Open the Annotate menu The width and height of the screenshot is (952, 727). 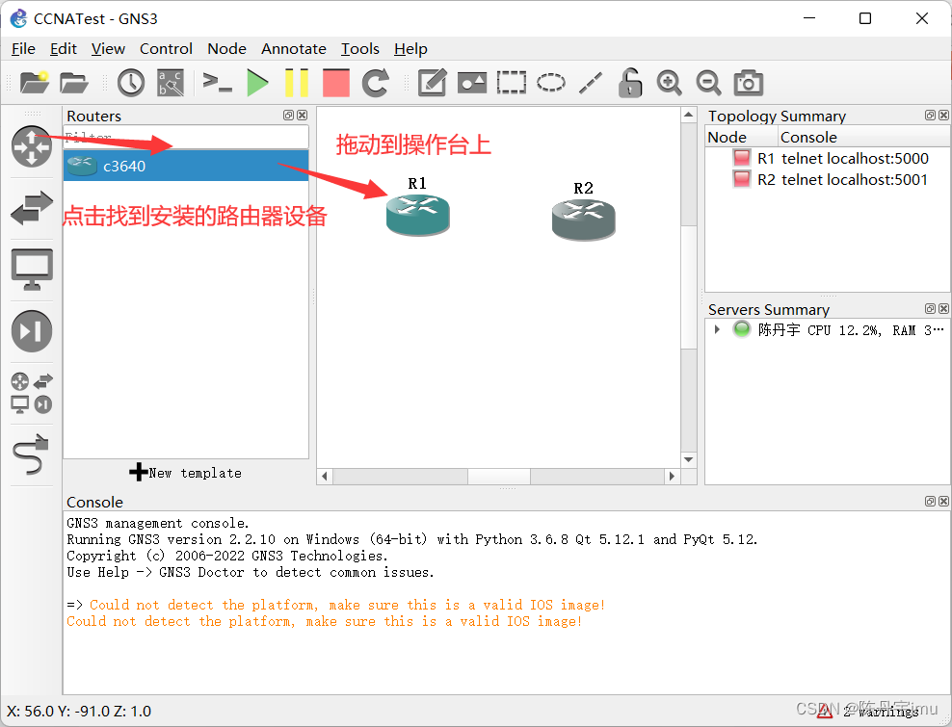tap(293, 48)
